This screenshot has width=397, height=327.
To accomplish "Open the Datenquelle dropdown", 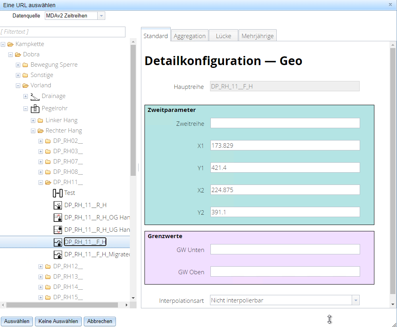I will click(x=101, y=16).
